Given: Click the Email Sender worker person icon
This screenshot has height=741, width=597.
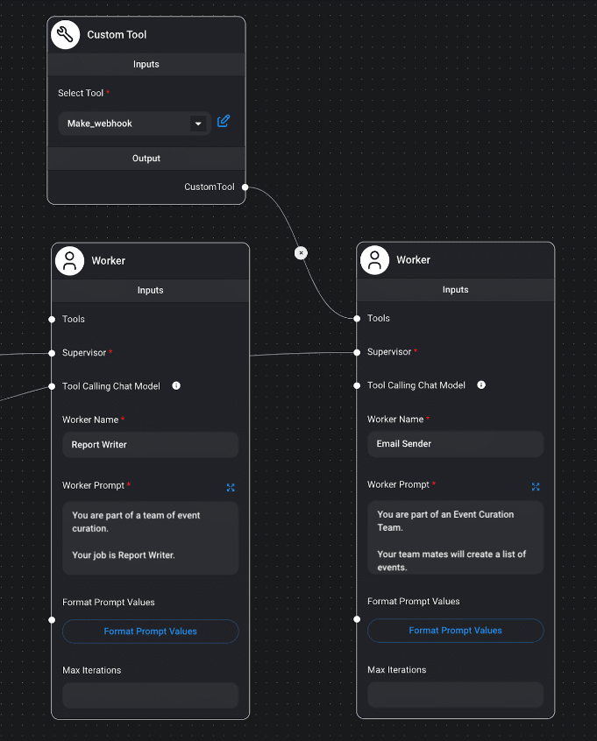Looking at the screenshot, I should click(374, 260).
